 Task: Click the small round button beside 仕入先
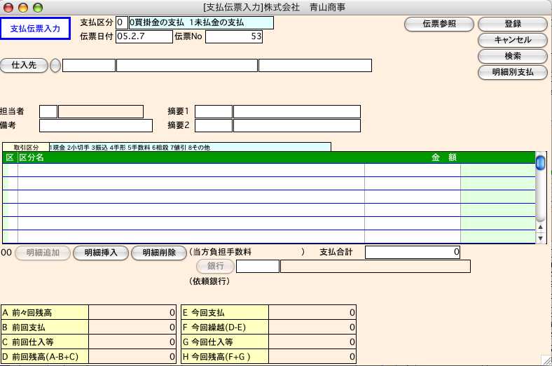(55, 65)
